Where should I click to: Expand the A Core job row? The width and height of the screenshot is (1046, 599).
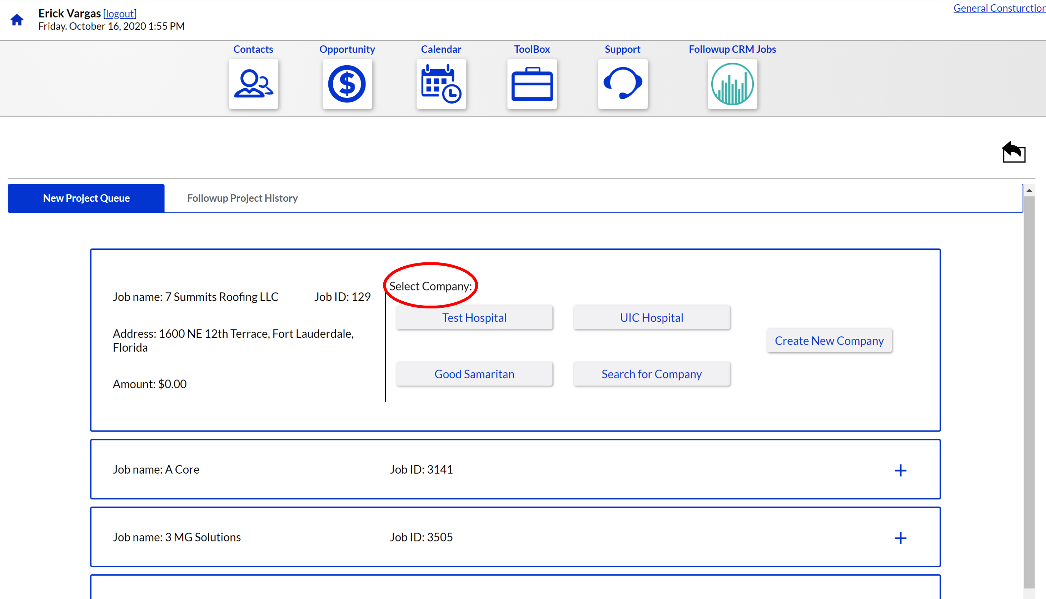pyautogui.click(x=900, y=470)
